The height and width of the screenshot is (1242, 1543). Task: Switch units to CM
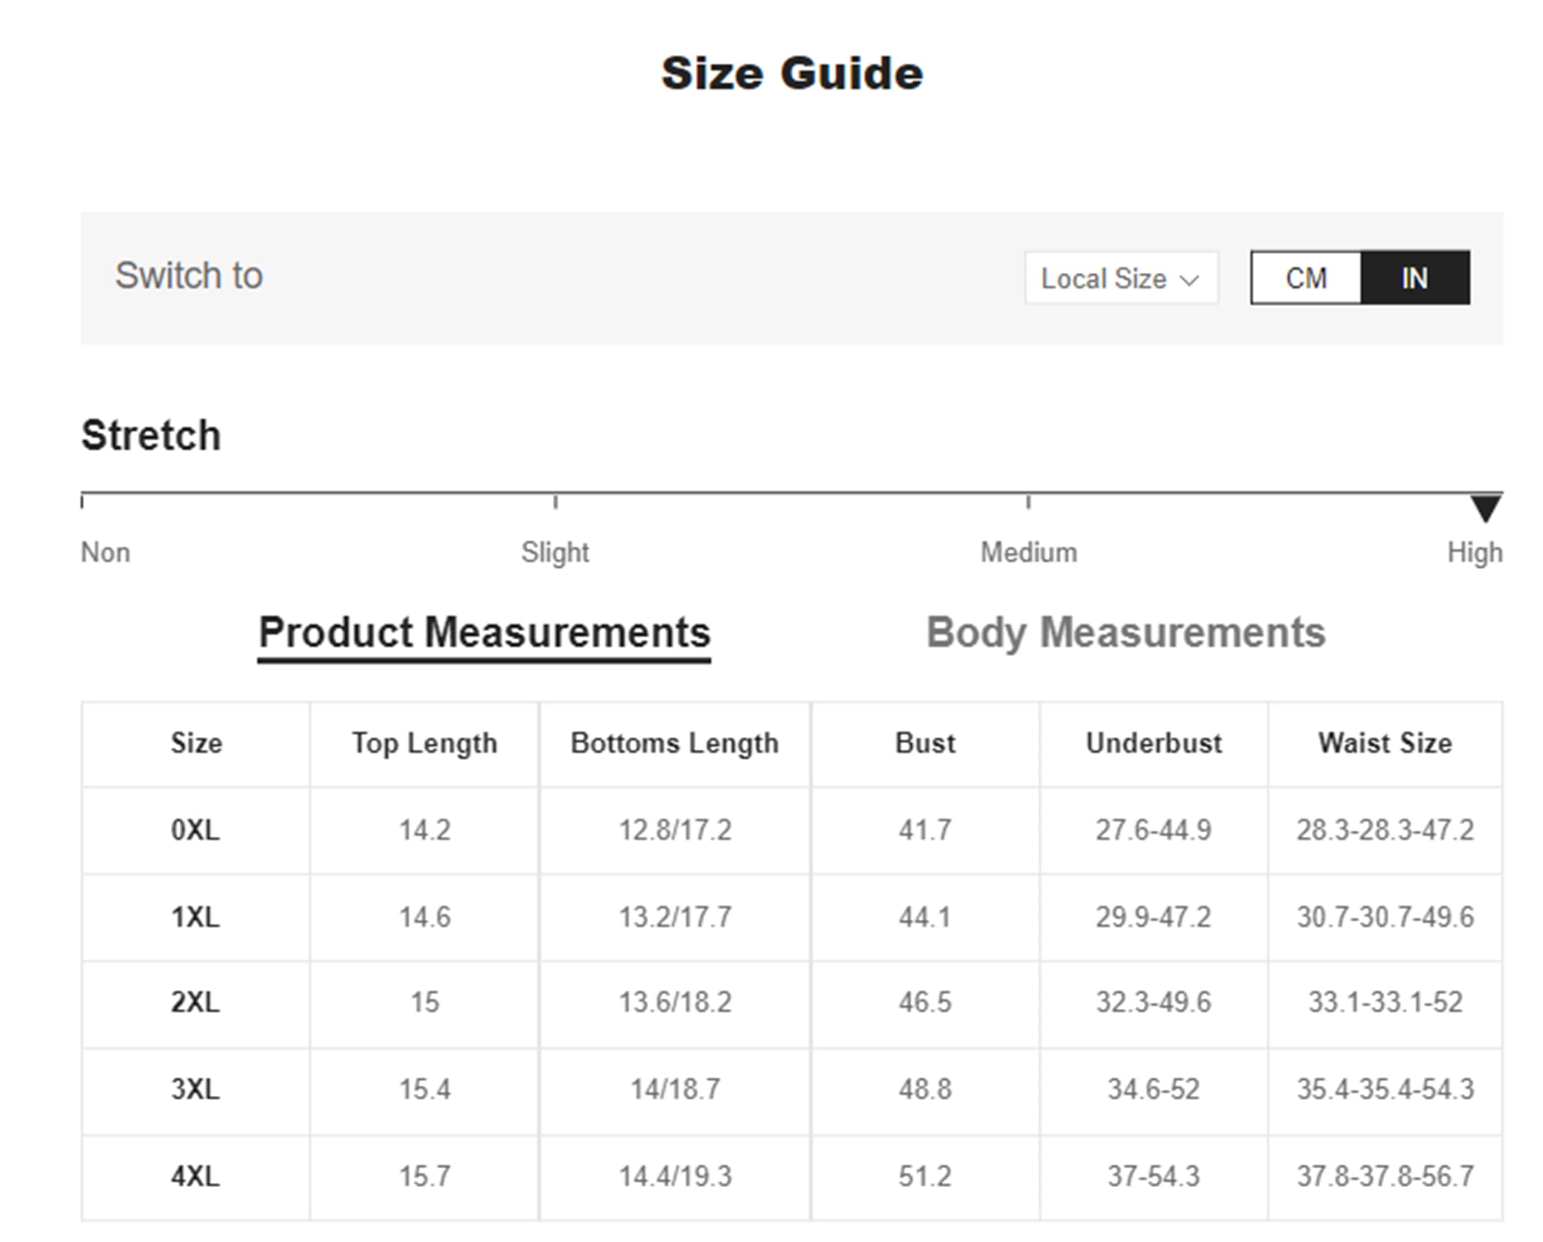click(1306, 278)
